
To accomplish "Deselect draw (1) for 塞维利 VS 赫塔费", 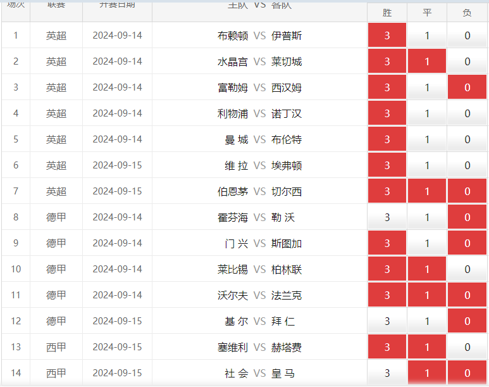I will pos(427,346).
